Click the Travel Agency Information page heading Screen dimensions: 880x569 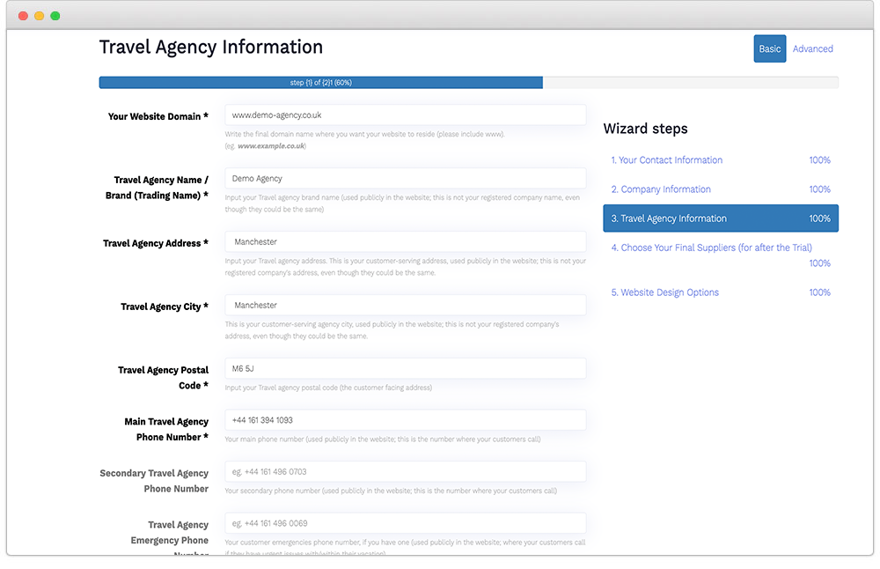click(x=211, y=48)
